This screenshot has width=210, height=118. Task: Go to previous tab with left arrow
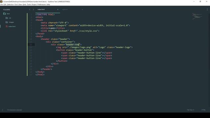click(x=30, y=10)
